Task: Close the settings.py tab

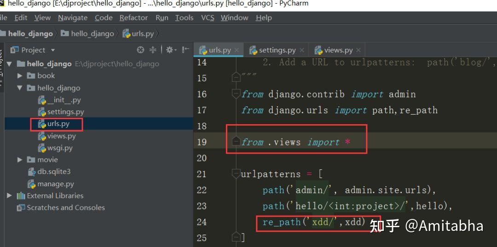Action: point(301,50)
